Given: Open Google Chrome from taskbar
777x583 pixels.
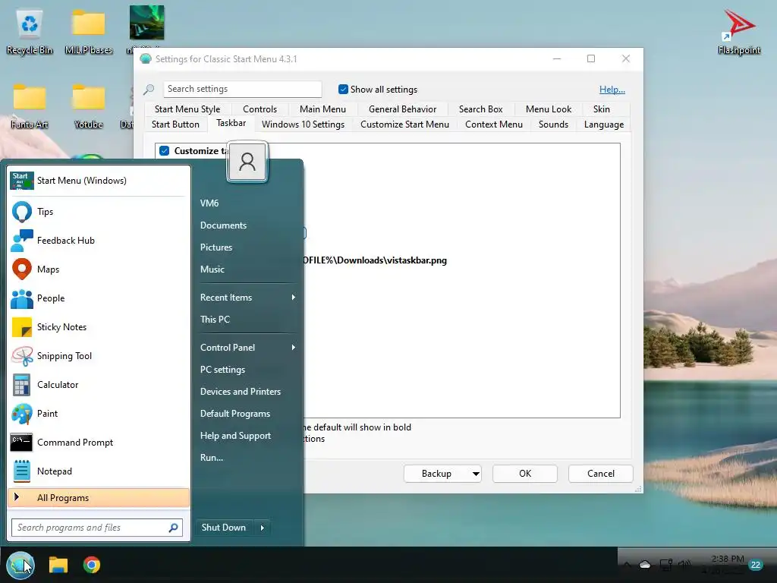Looking at the screenshot, I should 92,565.
